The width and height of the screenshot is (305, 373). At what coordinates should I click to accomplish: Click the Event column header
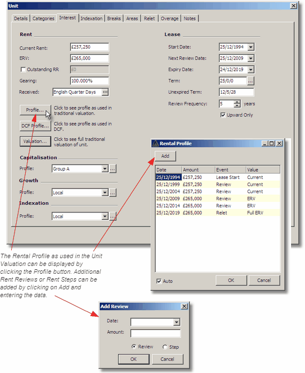tap(230, 169)
